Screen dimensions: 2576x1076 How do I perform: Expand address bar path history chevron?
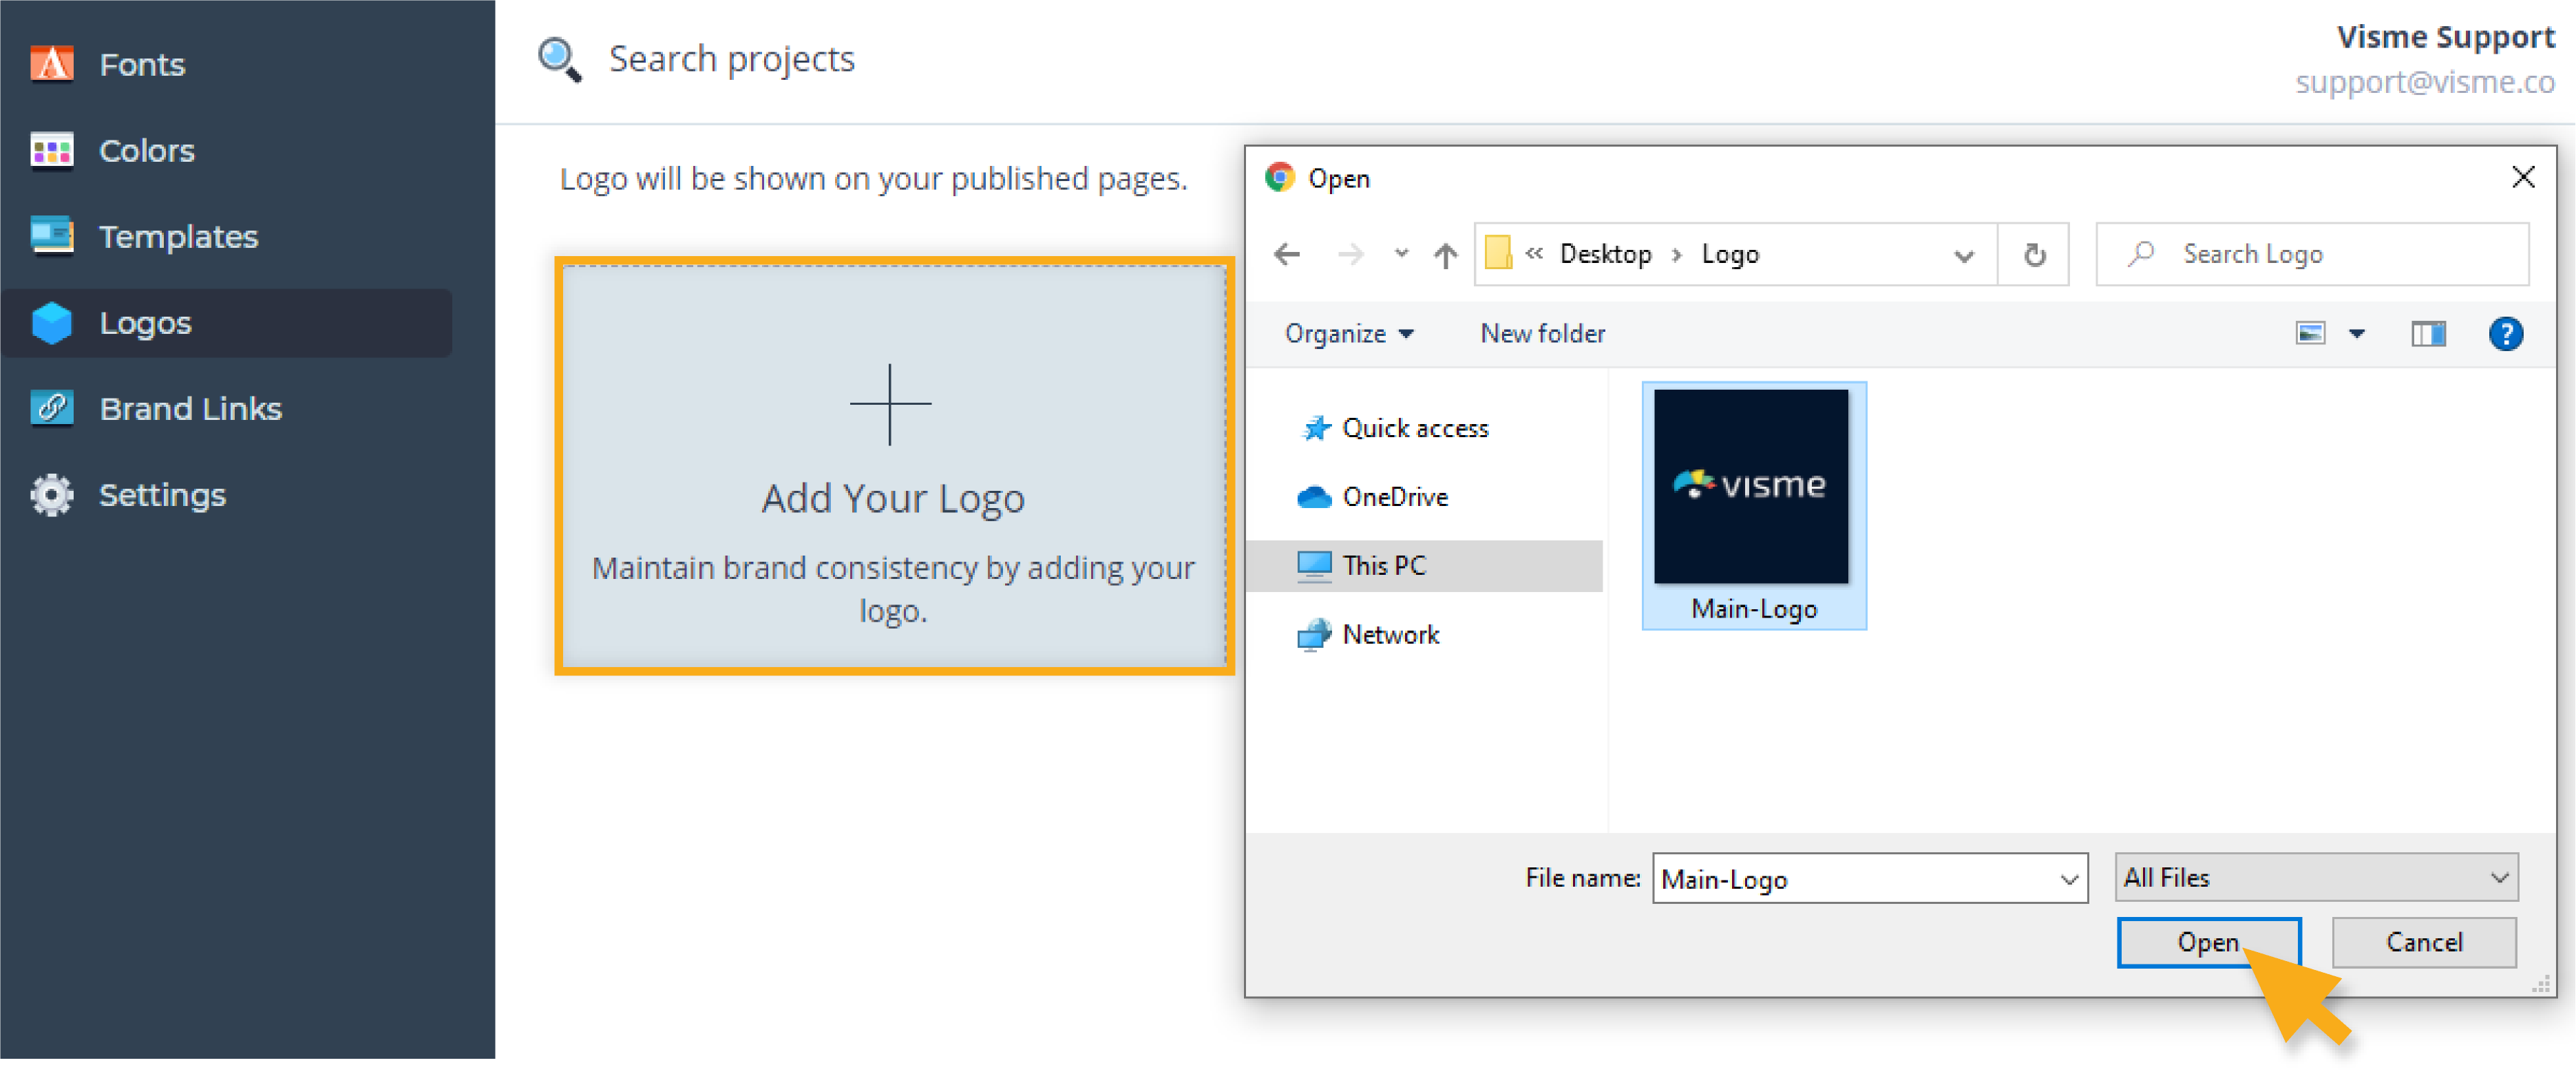(1964, 256)
